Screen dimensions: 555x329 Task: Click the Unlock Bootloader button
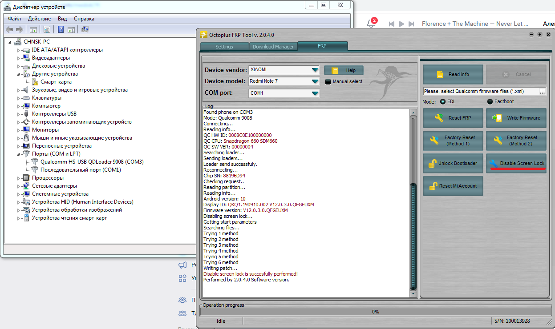(x=453, y=163)
